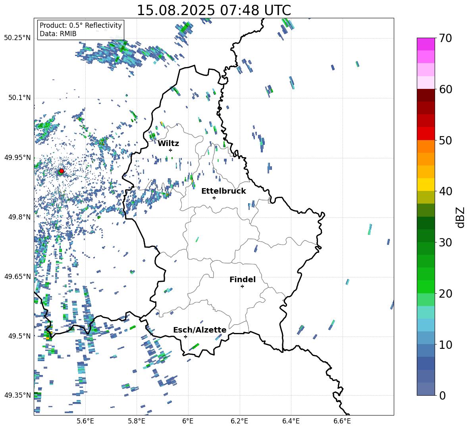
Task: Click the Wiltz station cross marker
Action: coord(171,150)
